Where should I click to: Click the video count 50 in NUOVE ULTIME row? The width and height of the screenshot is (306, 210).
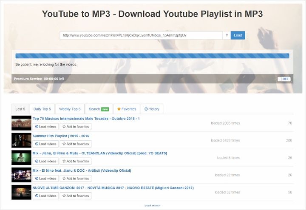coord(290,192)
